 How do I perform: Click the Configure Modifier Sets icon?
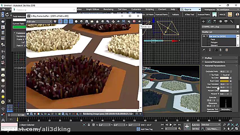(x=227, y=50)
